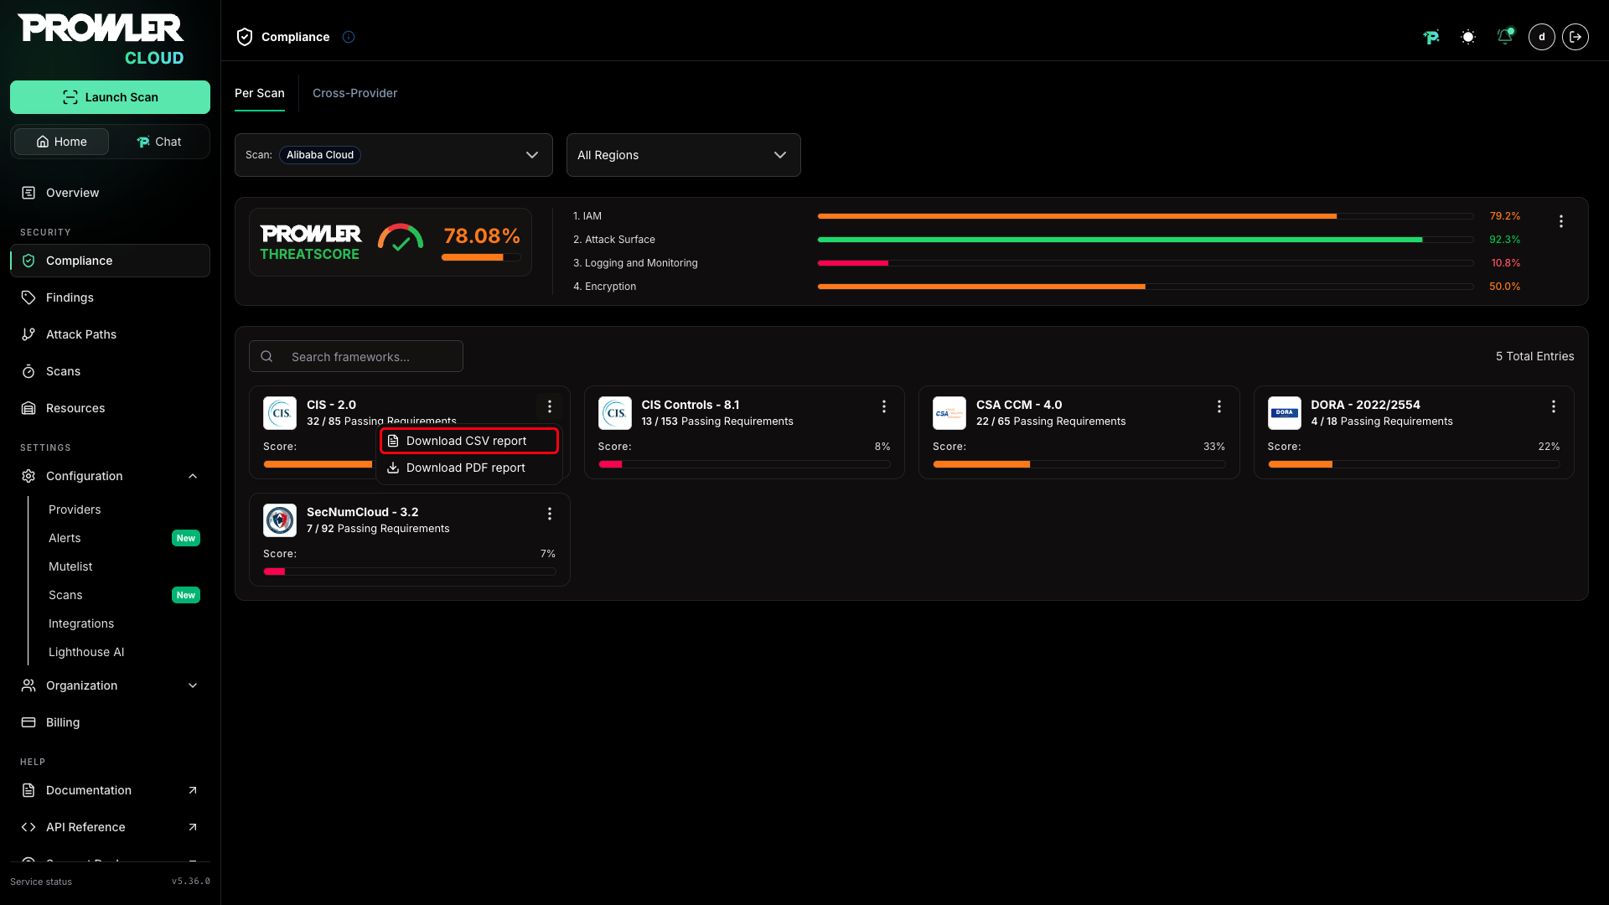Click the Compliance shield header icon
The image size is (1609, 905).
245,37
